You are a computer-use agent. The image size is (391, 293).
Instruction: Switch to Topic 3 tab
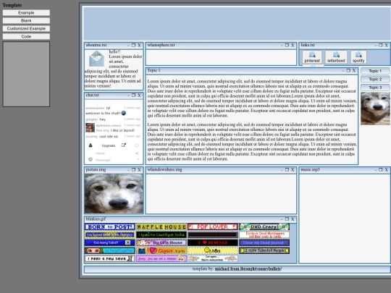375,88
